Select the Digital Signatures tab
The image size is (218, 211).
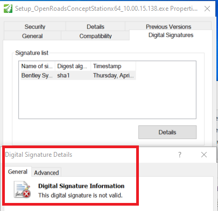(x=171, y=35)
